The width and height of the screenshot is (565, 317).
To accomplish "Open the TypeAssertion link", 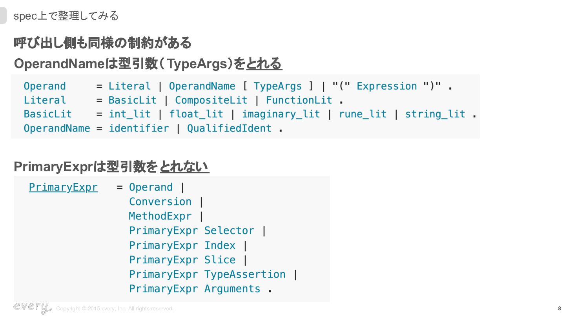I will (x=245, y=274).
